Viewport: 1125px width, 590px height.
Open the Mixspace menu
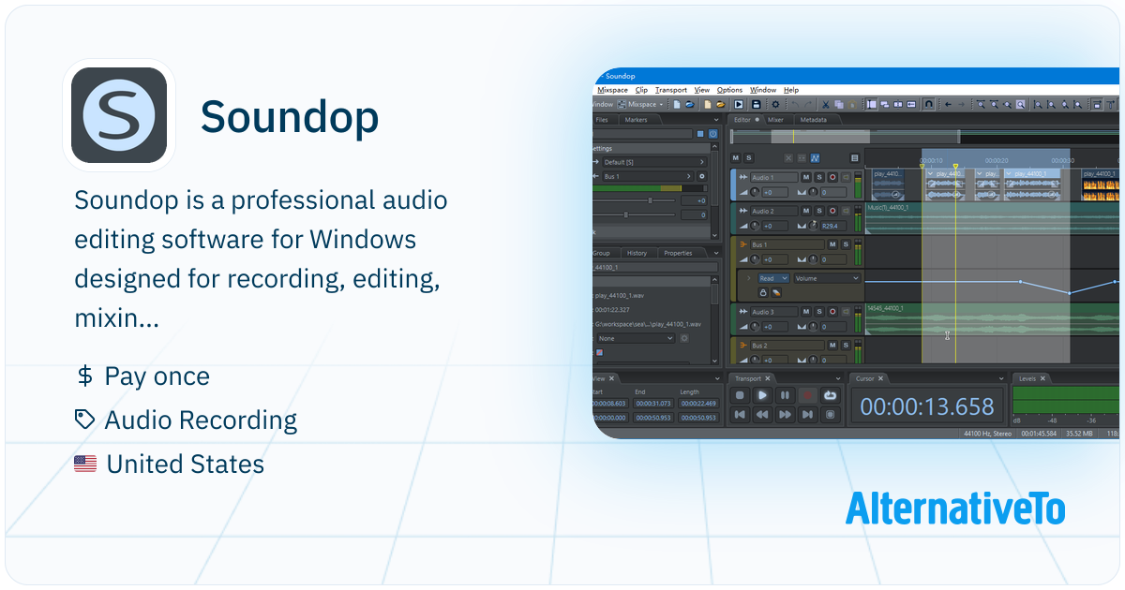[613, 90]
